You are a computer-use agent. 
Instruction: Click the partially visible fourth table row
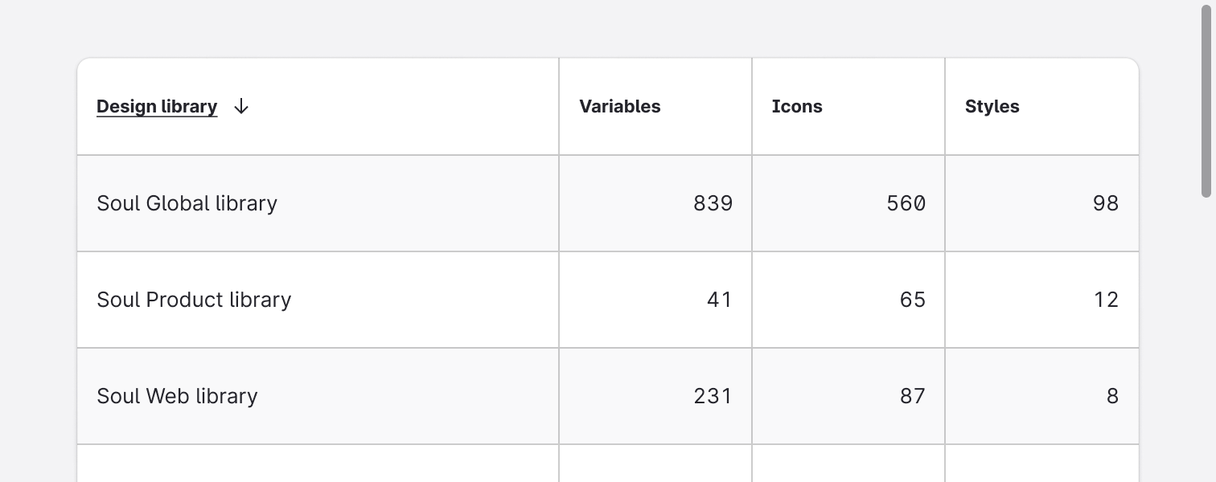318,464
